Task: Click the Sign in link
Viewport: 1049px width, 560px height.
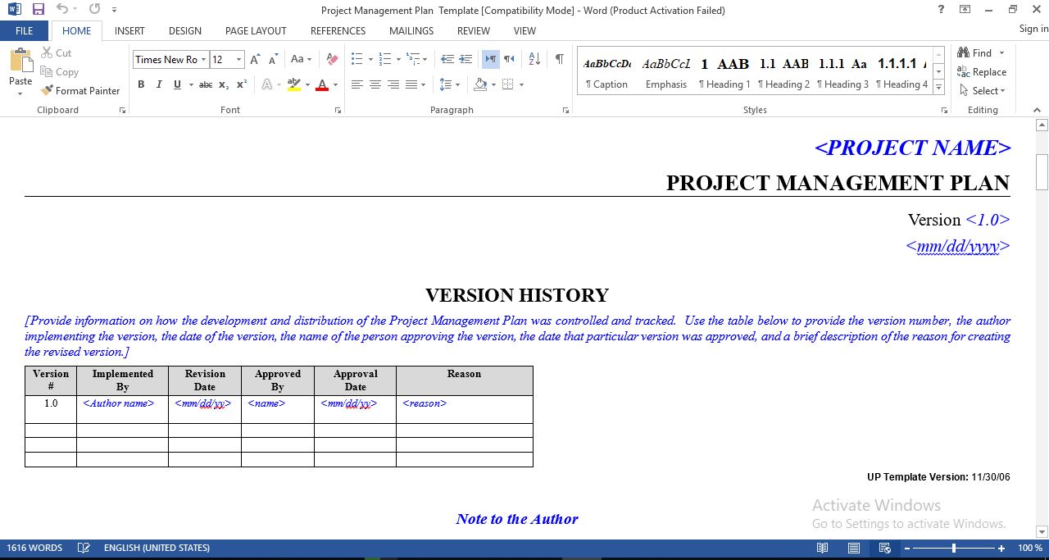Action: [1031, 28]
